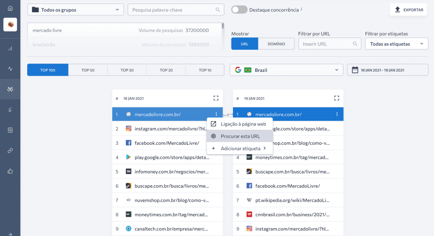
Task: Open the competitors people icon
Action: click(x=10, y=89)
